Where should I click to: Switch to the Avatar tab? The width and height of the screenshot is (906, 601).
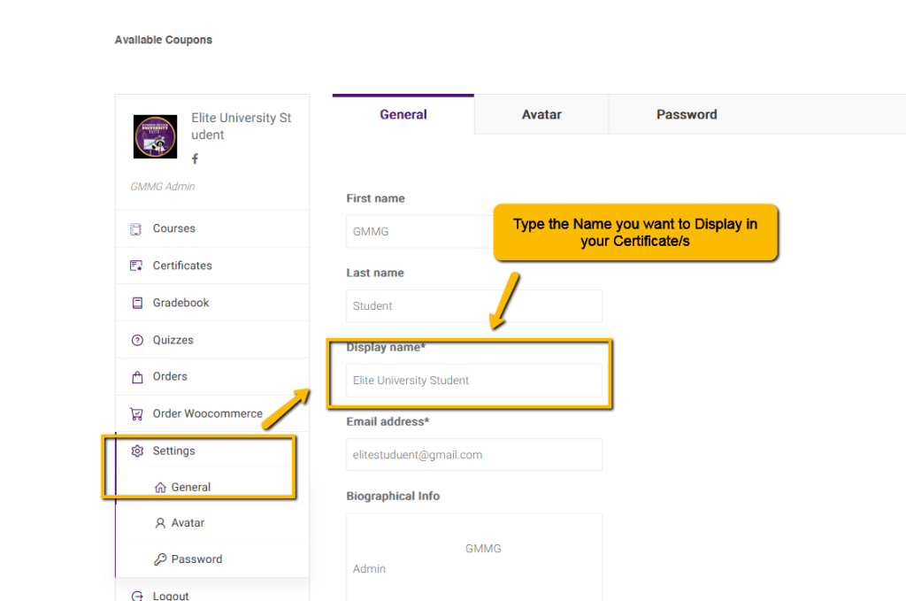coord(541,114)
